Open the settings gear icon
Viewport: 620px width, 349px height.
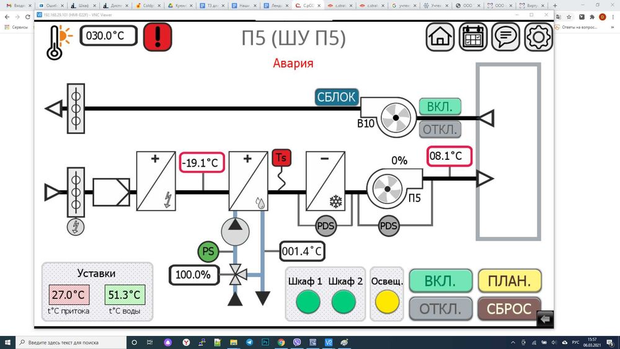(538, 37)
